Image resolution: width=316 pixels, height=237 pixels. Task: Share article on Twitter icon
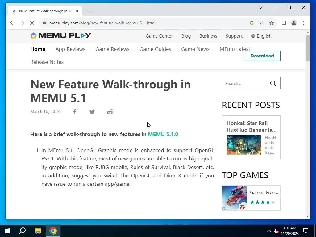92,112
